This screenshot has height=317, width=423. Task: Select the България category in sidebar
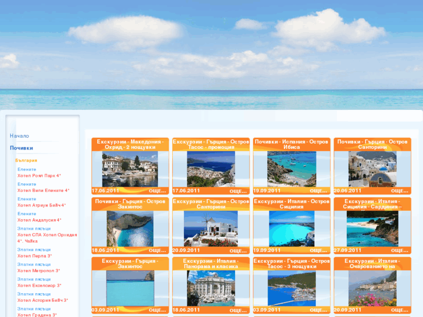click(x=26, y=161)
